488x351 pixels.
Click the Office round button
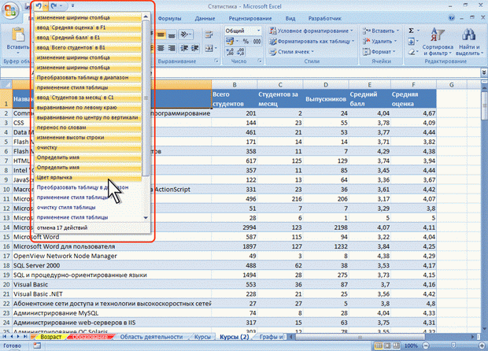(x=10, y=10)
